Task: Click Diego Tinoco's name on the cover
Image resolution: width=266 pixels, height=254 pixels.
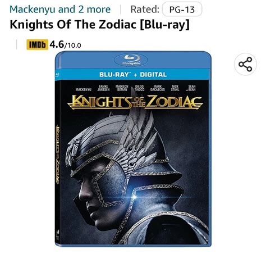Action: (x=139, y=88)
